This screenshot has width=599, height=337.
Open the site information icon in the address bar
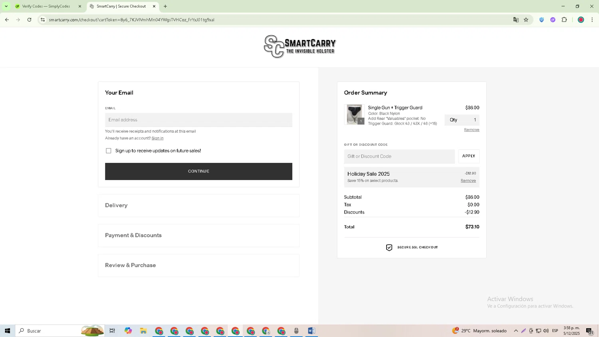43,20
